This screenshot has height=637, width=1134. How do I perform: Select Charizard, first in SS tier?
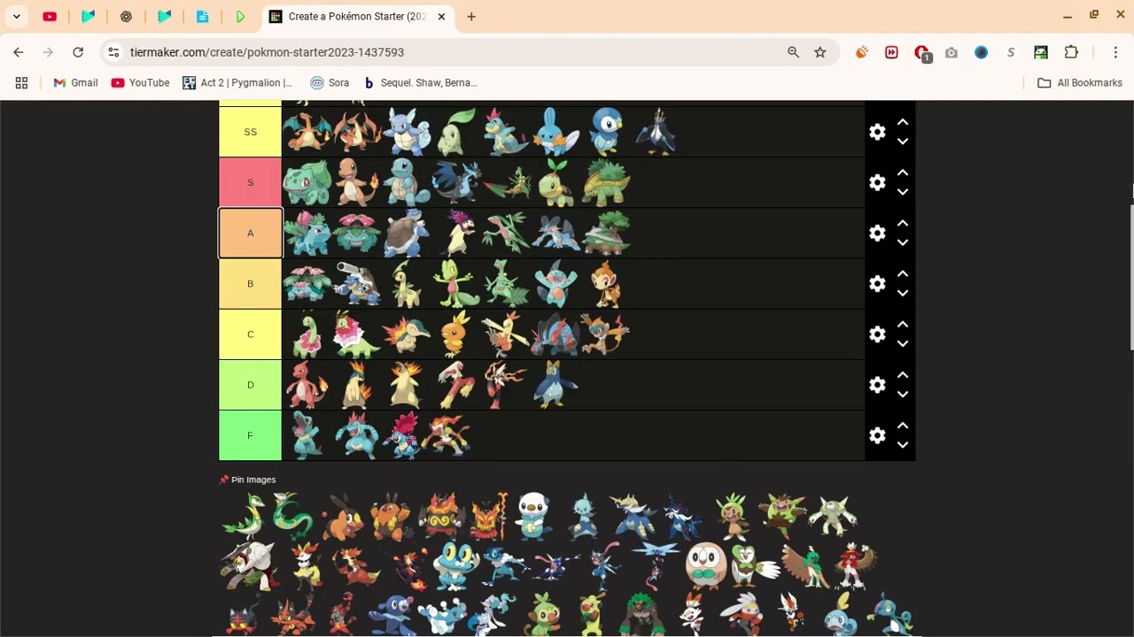(307, 132)
